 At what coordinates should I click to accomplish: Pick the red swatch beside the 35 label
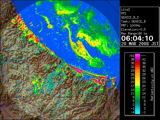pyautogui.click(x=137, y=63)
